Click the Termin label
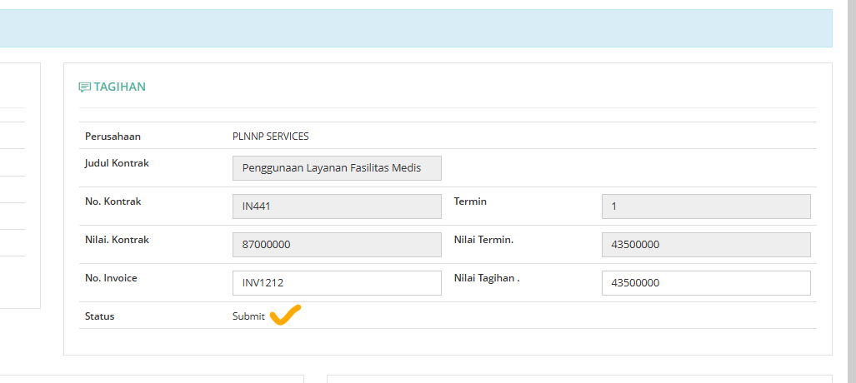 coord(470,201)
